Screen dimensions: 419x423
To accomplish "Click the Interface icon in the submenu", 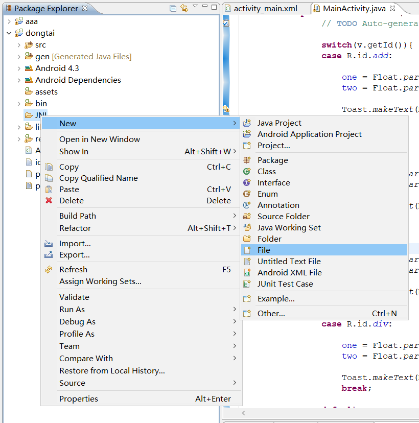I will point(247,183).
